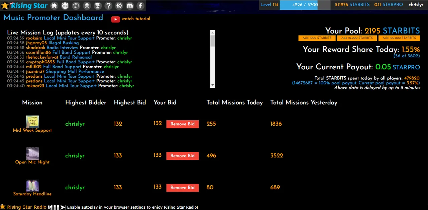Click milifl02 in the mission log
This screenshot has height=210, width=428.
tap(34, 67)
